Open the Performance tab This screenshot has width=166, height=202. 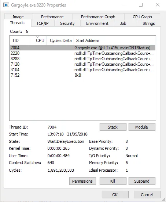pos(52,16)
